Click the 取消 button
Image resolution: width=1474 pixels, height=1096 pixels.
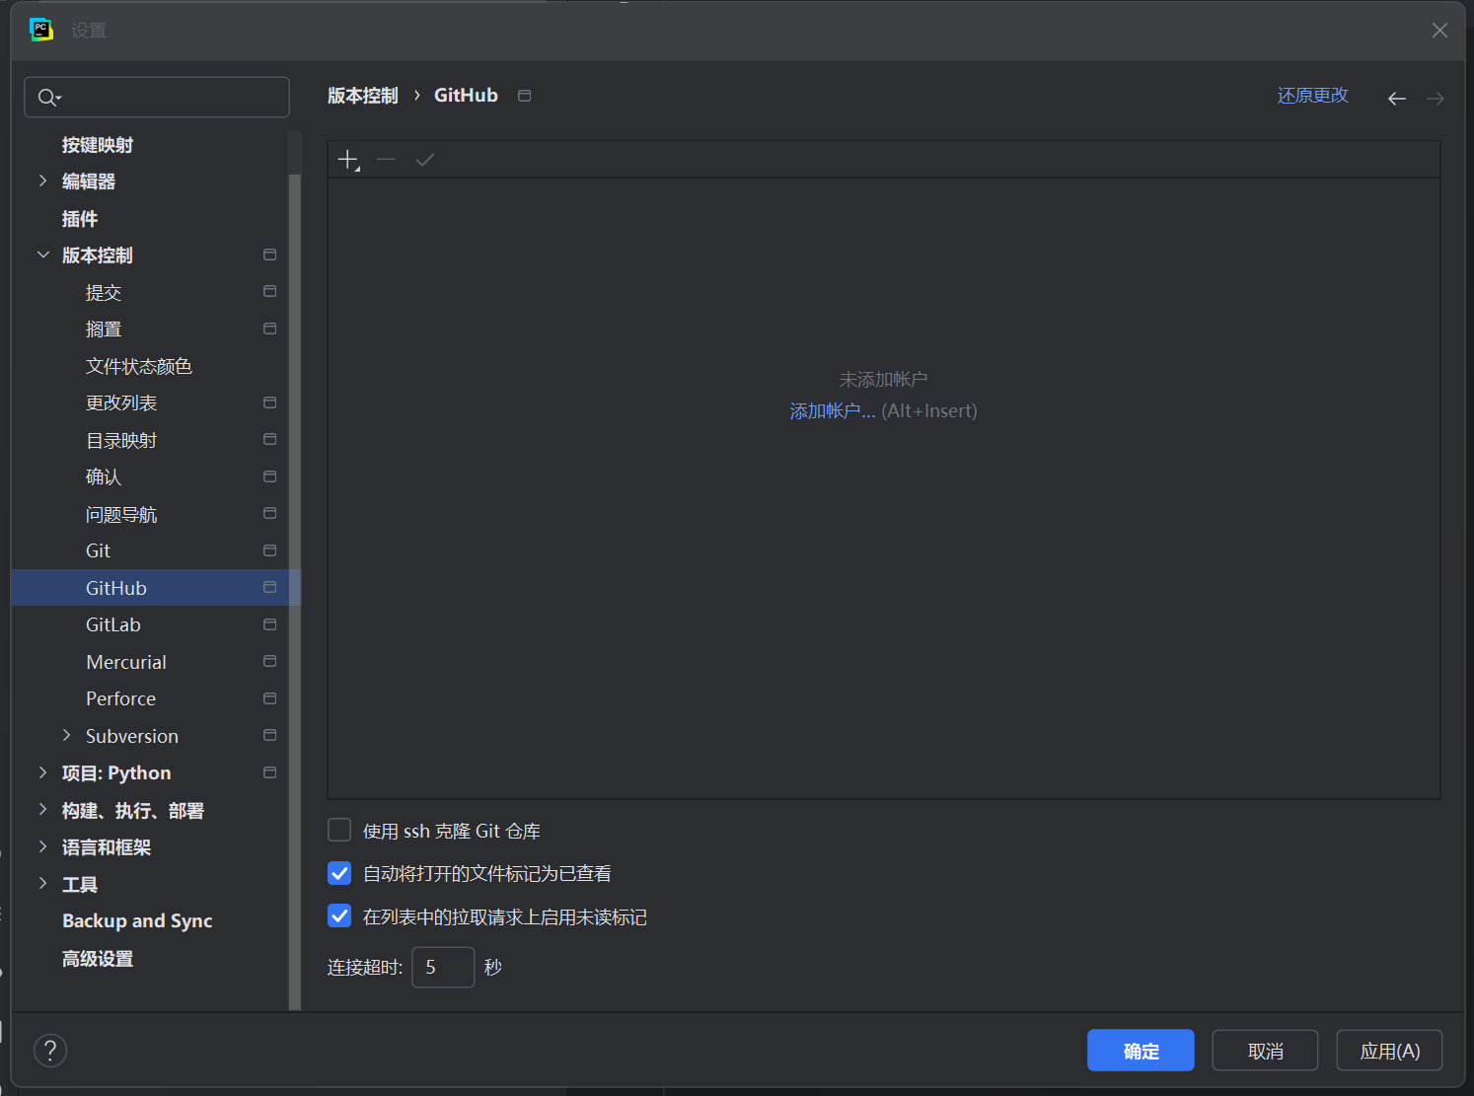(x=1265, y=1051)
